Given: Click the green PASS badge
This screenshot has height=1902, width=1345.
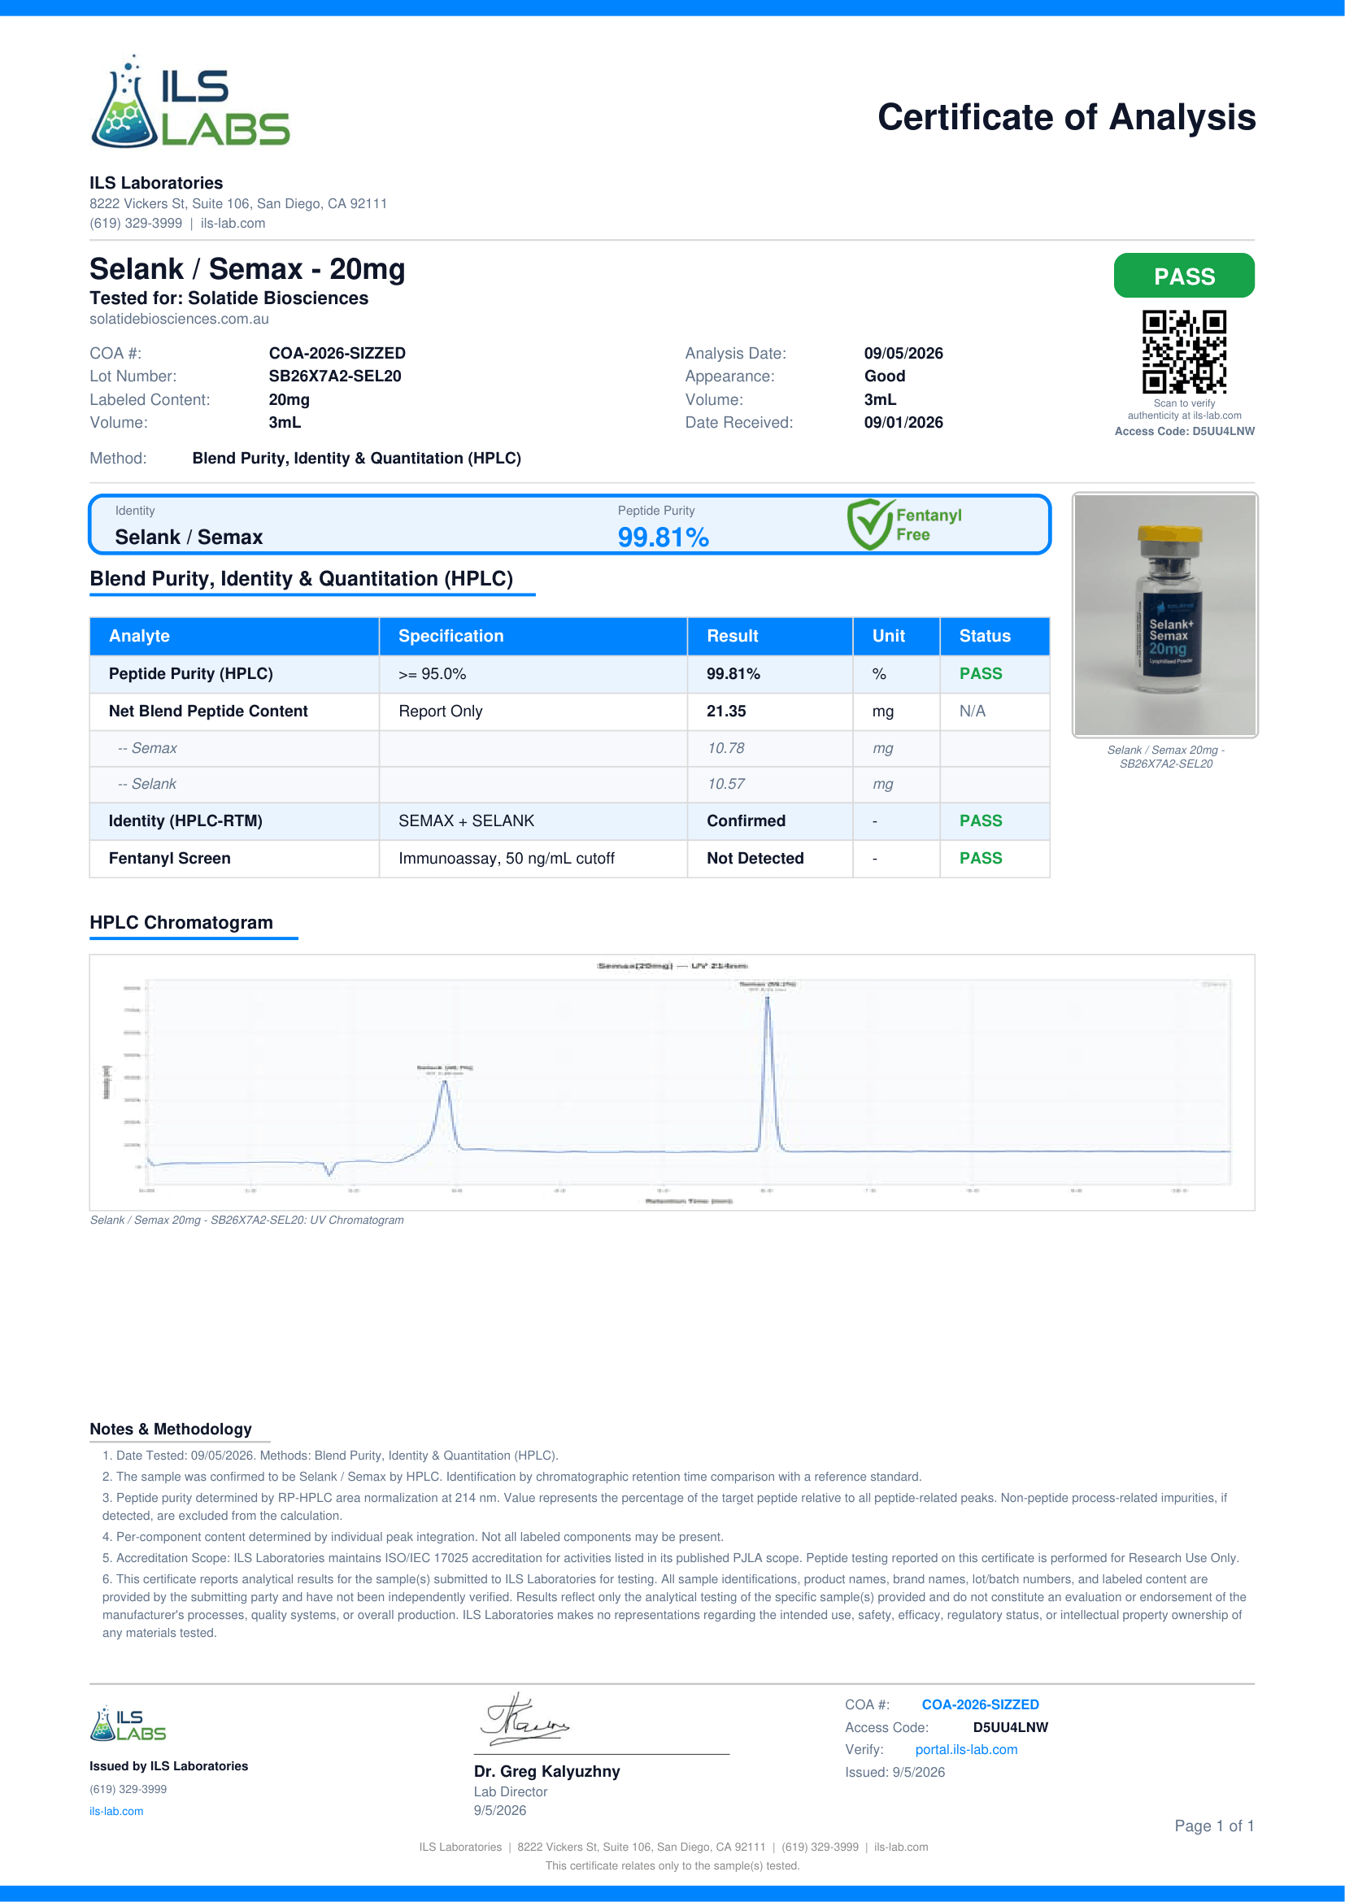Looking at the screenshot, I should [1183, 276].
